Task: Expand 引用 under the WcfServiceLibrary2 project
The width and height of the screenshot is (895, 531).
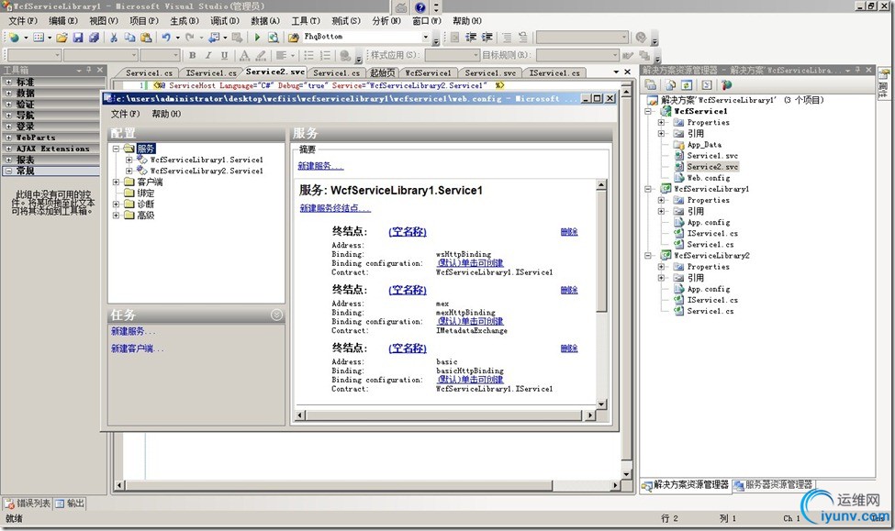Action: [x=662, y=278]
